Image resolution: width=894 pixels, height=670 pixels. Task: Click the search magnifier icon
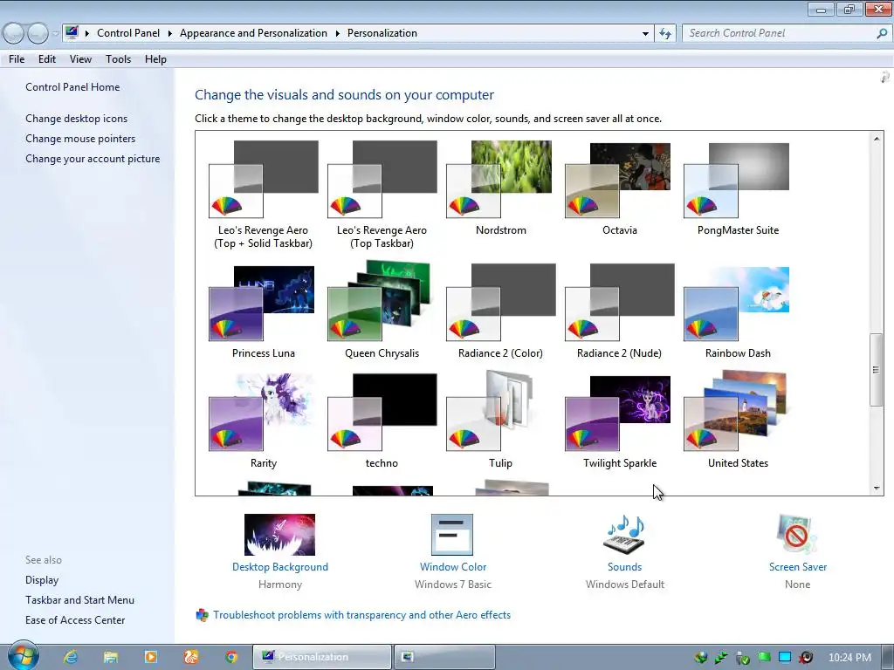pos(882,34)
